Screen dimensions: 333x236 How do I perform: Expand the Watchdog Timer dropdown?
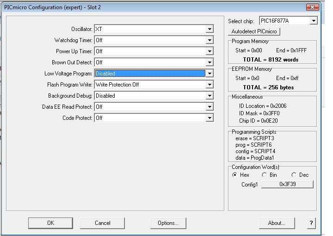(210, 40)
